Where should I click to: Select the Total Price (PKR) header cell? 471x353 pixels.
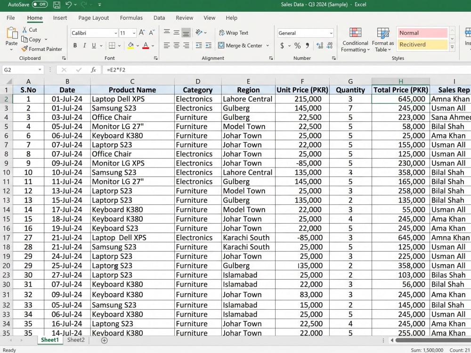401,90
